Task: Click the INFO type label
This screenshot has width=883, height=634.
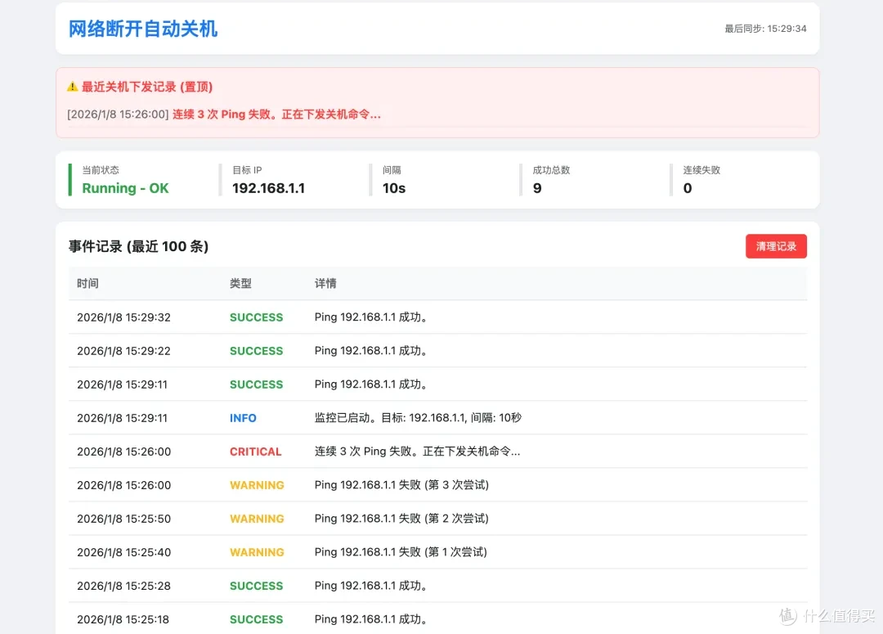Action: point(243,418)
